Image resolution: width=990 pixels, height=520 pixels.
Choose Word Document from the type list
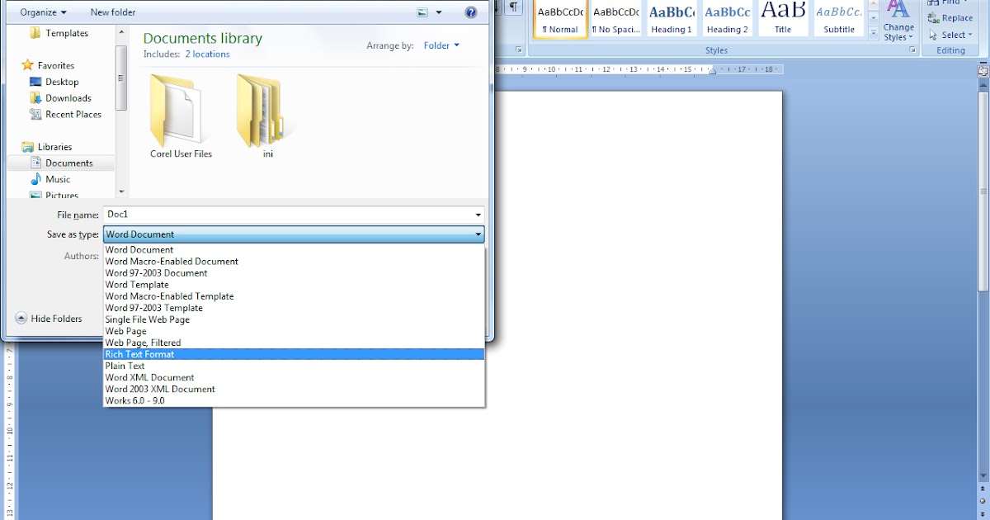pyautogui.click(x=294, y=249)
